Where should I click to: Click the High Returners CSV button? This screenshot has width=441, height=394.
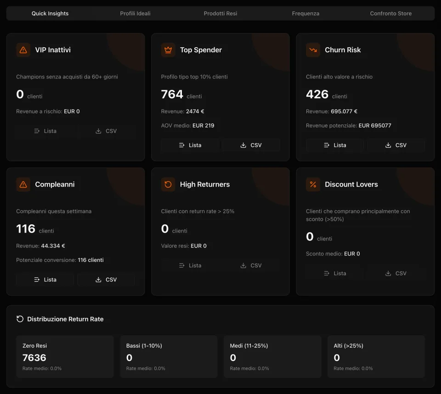(x=251, y=266)
